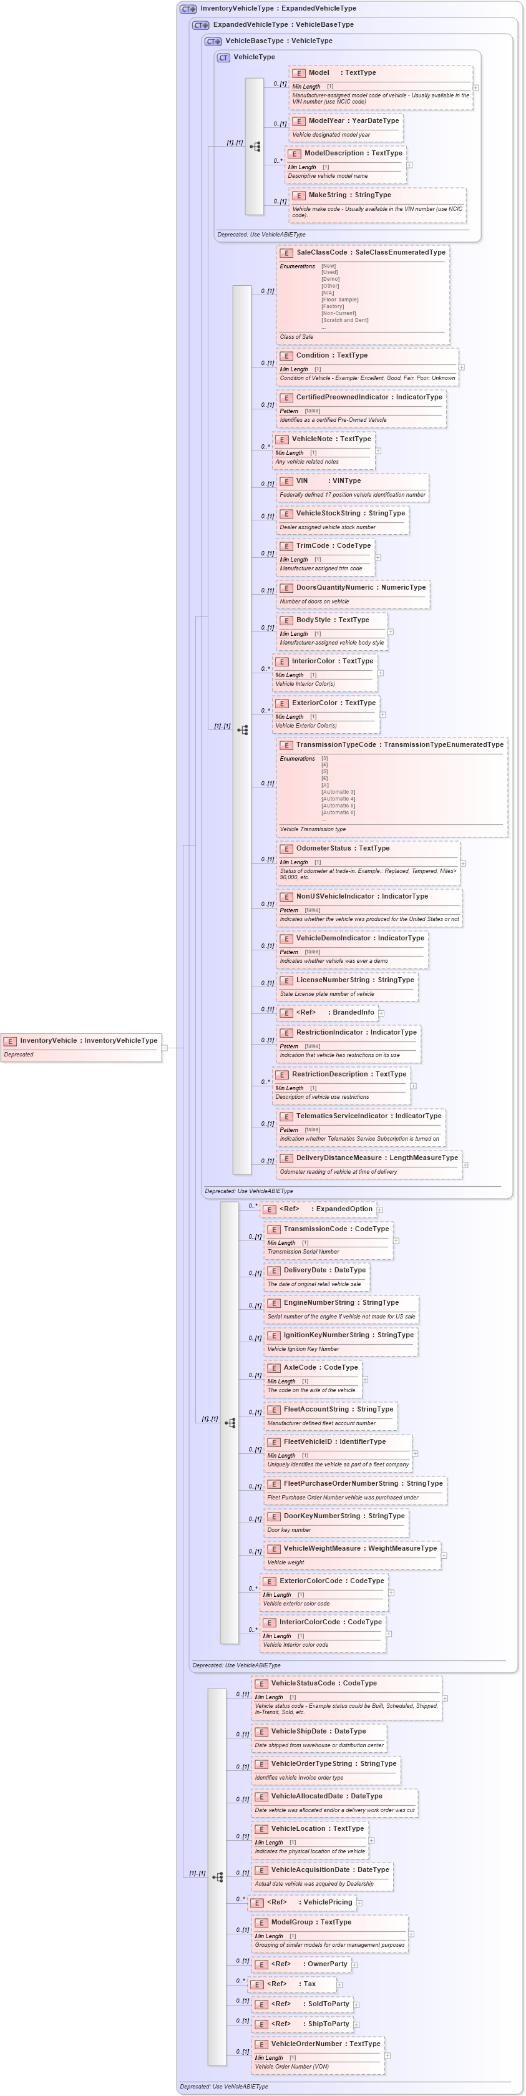Click the '[Floor Sample]' enumeration value

click(x=339, y=300)
